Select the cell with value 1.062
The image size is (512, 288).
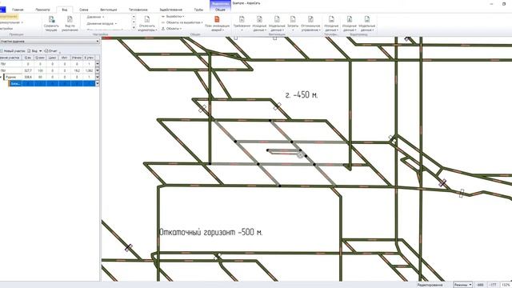click(89, 70)
